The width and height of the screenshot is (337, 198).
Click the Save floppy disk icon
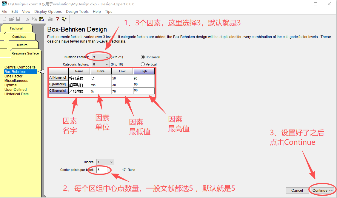coord(18,19)
